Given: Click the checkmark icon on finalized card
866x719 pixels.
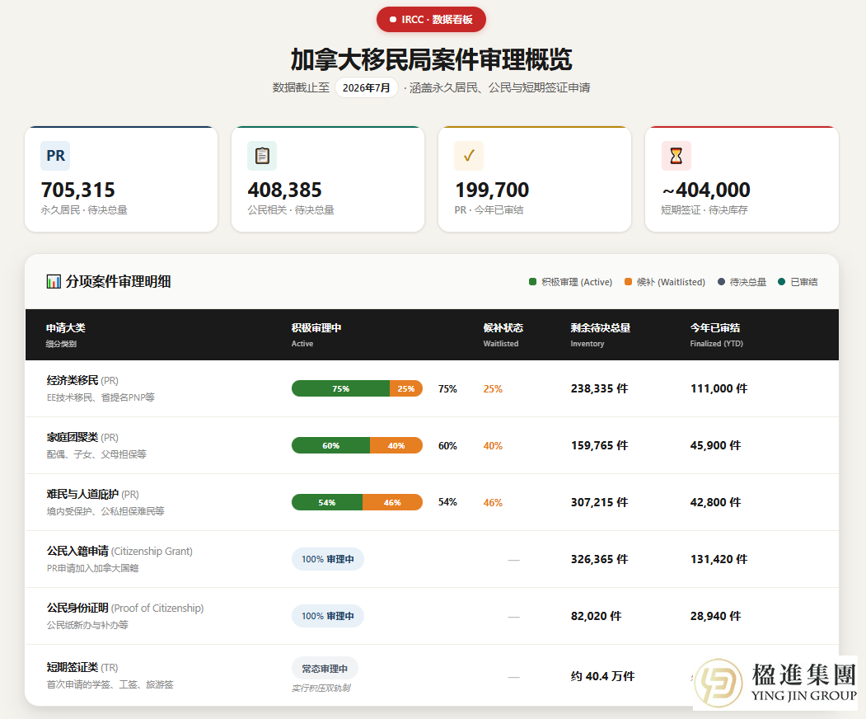Looking at the screenshot, I should coord(469,156).
